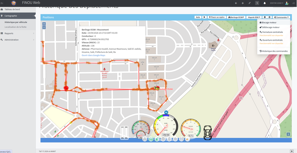
Task: Open the SENTIM LEASE account dropdown
Action: point(276,3)
